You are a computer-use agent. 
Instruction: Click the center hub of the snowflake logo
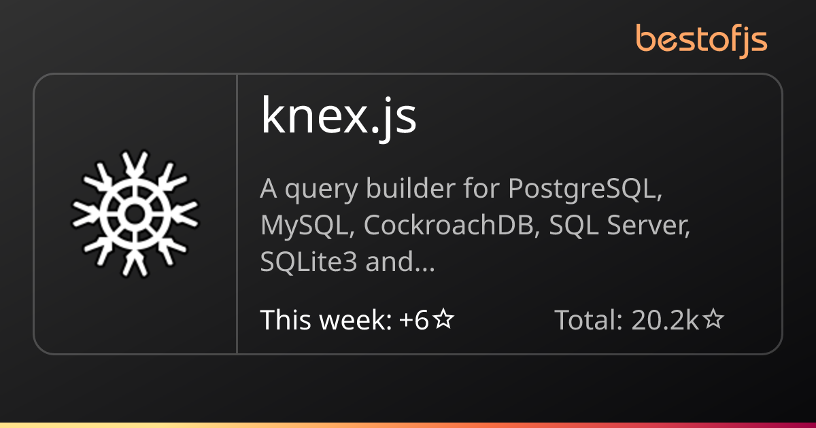click(x=135, y=214)
